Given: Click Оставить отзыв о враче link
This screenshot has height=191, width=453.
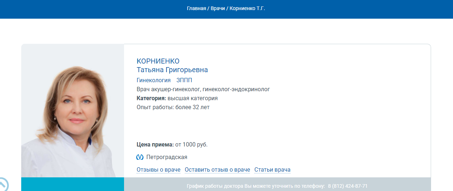Looking at the screenshot, I should [x=217, y=169].
